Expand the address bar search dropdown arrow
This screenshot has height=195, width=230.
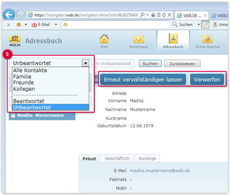pyautogui.click(x=148, y=15)
